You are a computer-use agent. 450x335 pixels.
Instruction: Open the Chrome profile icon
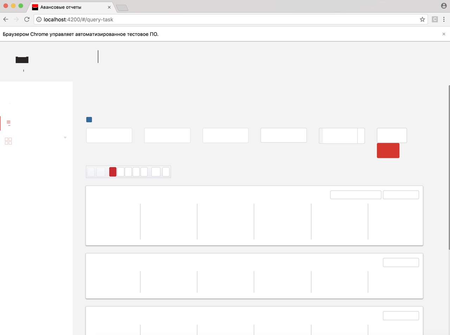coord(443,6)
